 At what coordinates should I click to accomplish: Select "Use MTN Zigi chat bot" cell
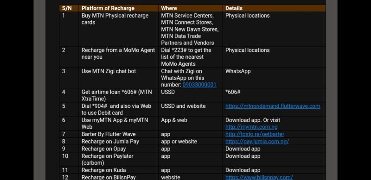tap(119, 78)
